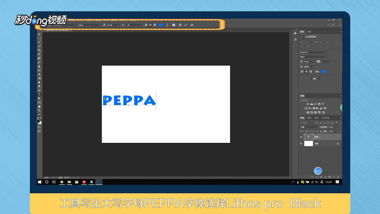Click the foreground/background color swatches in toolbox
The image size is (380, 214).
39,122
